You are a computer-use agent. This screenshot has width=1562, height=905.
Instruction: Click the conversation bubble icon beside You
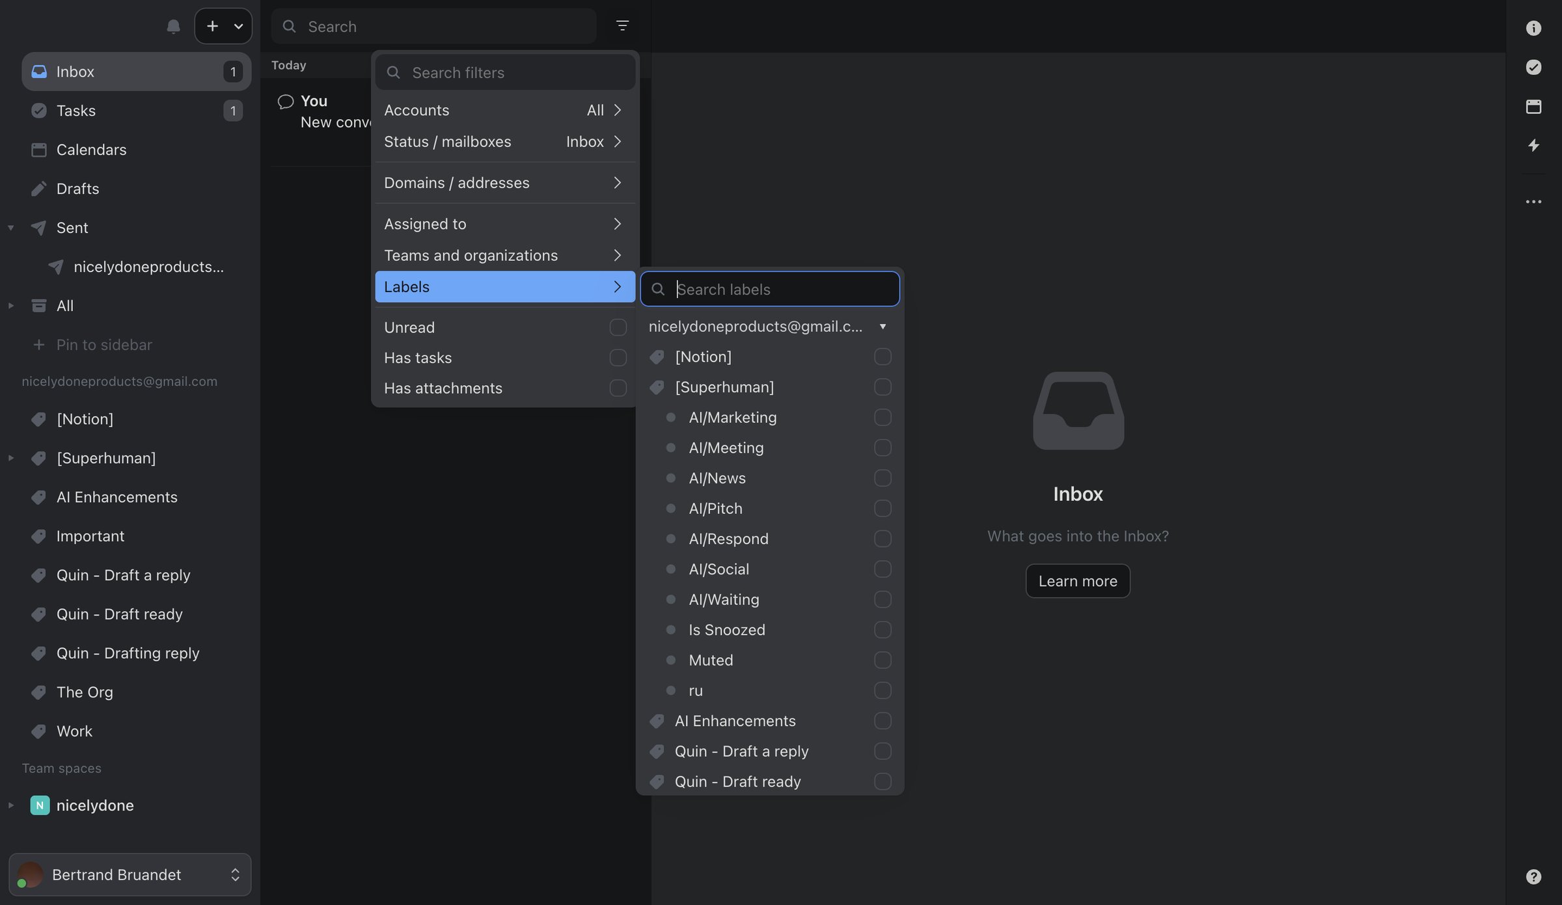click(x=285, y=101)
